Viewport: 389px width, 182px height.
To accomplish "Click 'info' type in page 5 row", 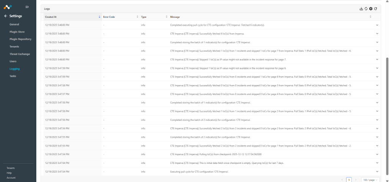I will [143, 85].
